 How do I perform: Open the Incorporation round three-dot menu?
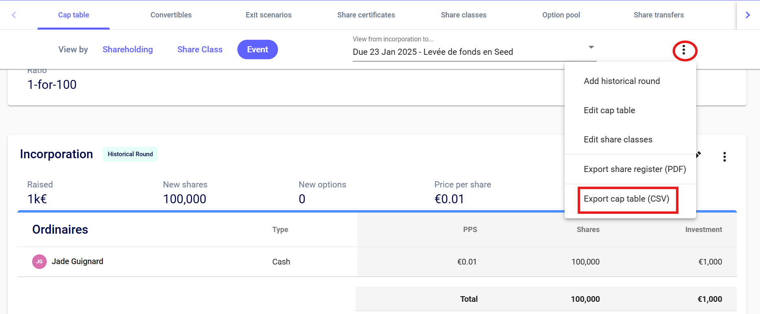coord(724,157)
